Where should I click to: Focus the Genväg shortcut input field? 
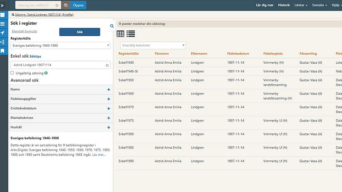coord(36,5)
